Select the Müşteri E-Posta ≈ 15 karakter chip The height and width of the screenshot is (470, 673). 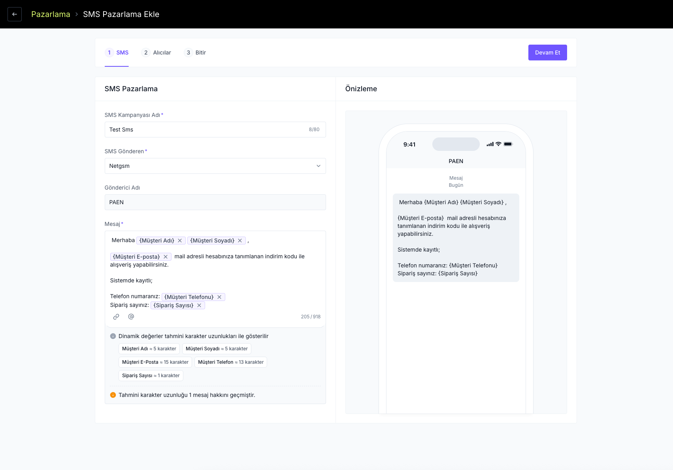coord(155,362)
